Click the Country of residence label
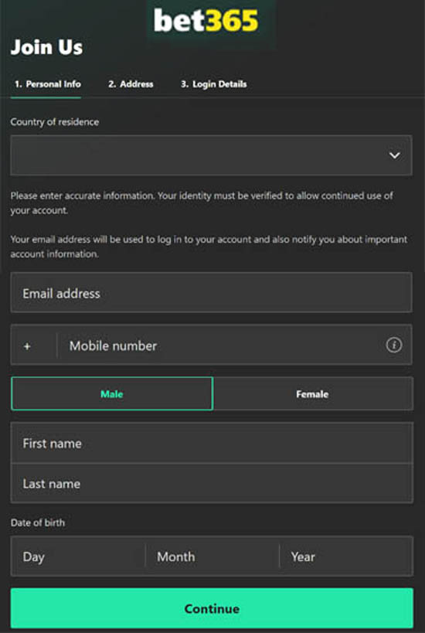 pyautogui.click(x=55, y=122)
